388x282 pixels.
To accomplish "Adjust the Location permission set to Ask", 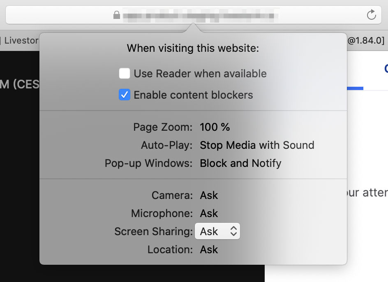I will tap(209, 250).
